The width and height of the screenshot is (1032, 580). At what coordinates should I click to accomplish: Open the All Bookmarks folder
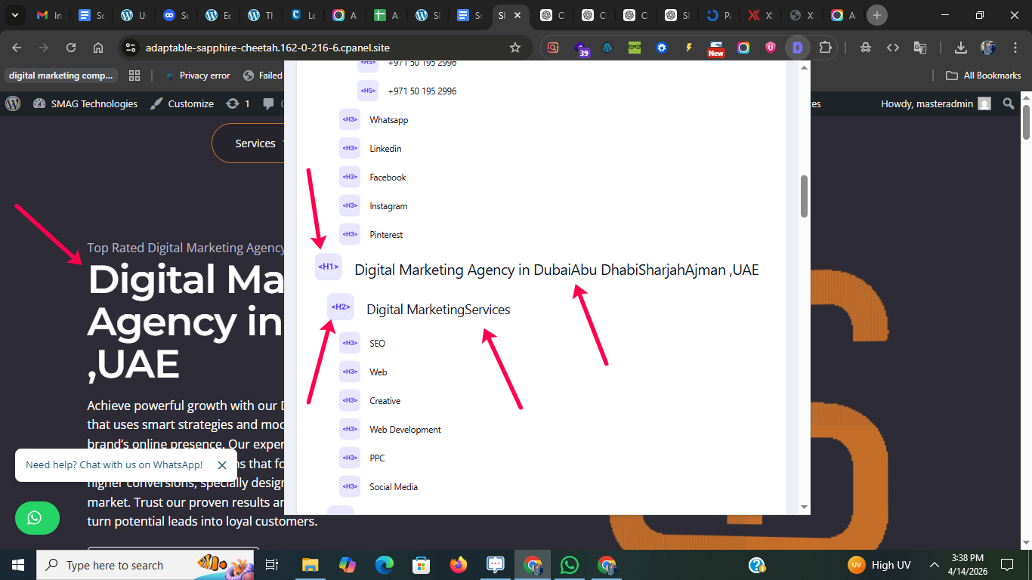pos(984,76)
